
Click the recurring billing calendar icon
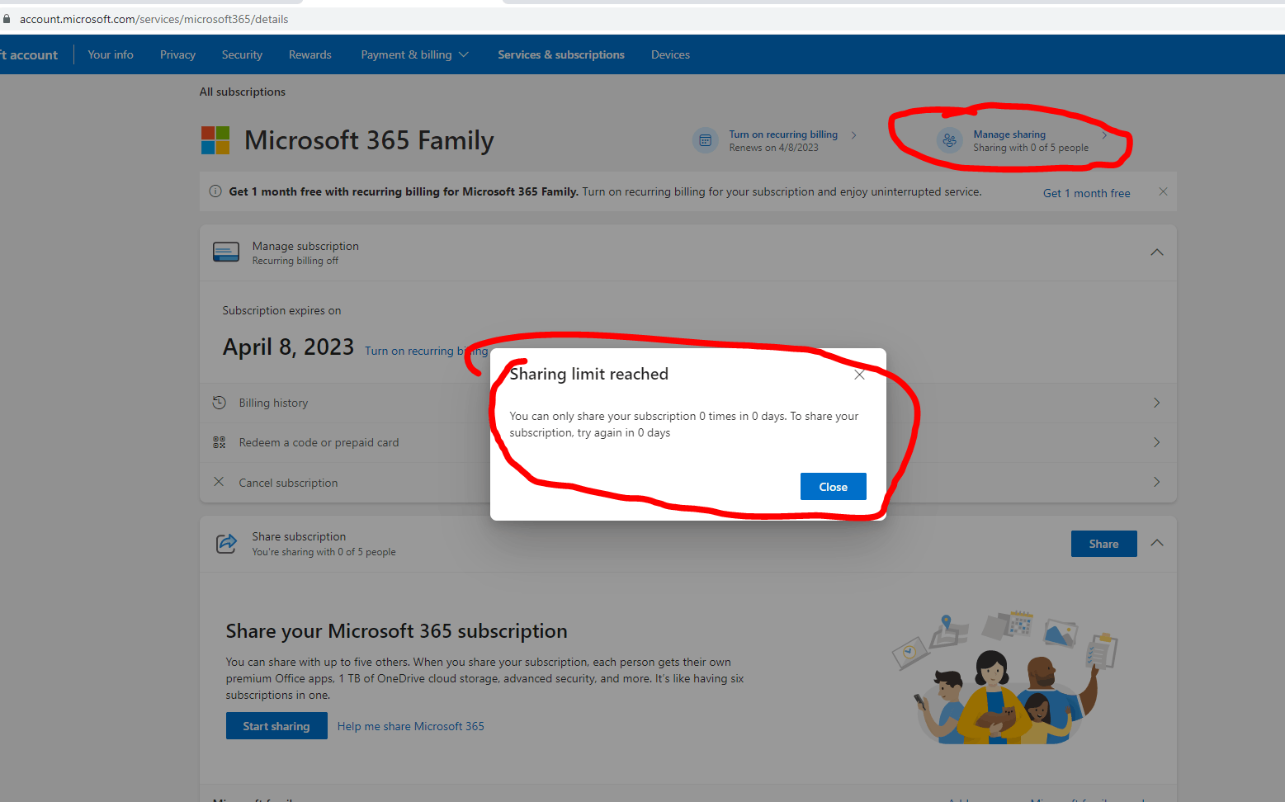click(705, 140)
